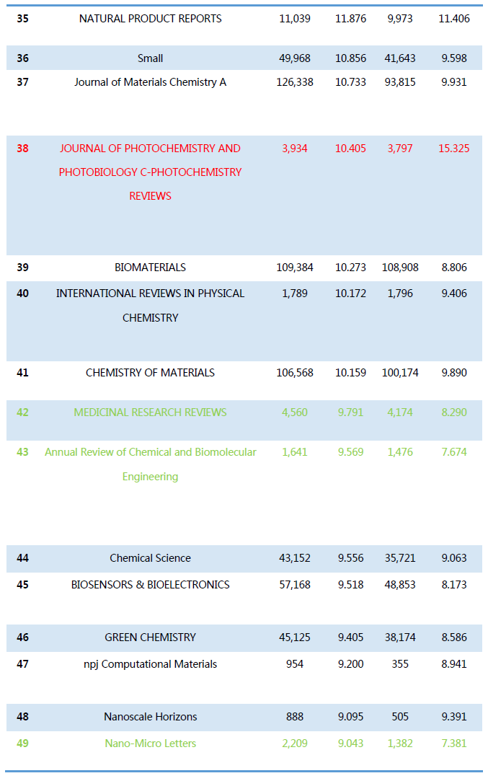Click the citation count 126,338

[x=295, y=82]
